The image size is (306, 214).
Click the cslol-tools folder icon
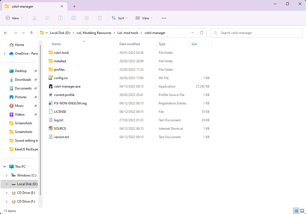[x=50, y=52]
